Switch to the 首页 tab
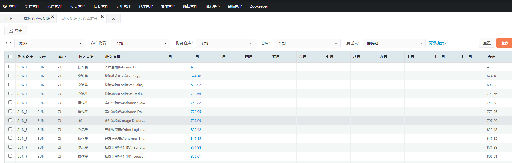 coord(8,19)
